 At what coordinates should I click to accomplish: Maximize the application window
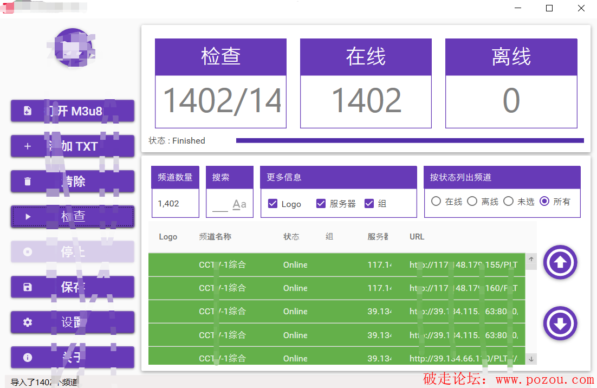(549, 8)
